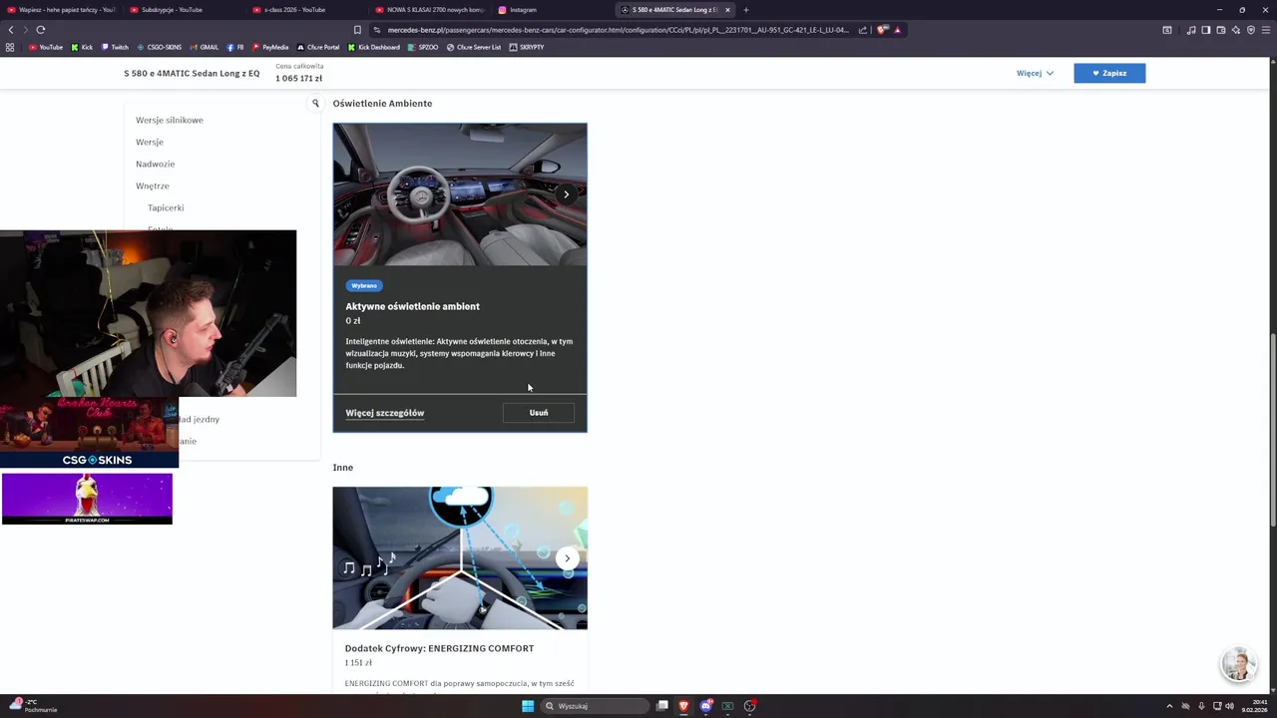
Task: Open a new browser tab with plus
Action: coord(746,10)
